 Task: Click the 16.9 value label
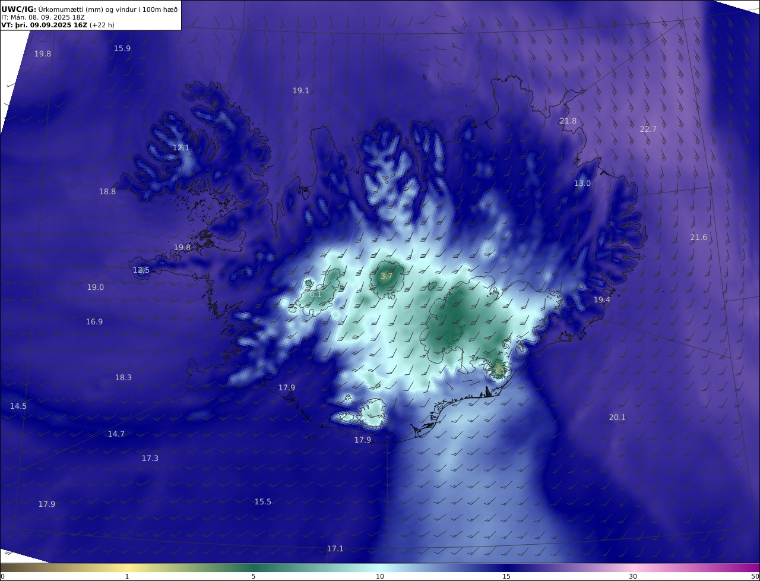tap(94, 321)
